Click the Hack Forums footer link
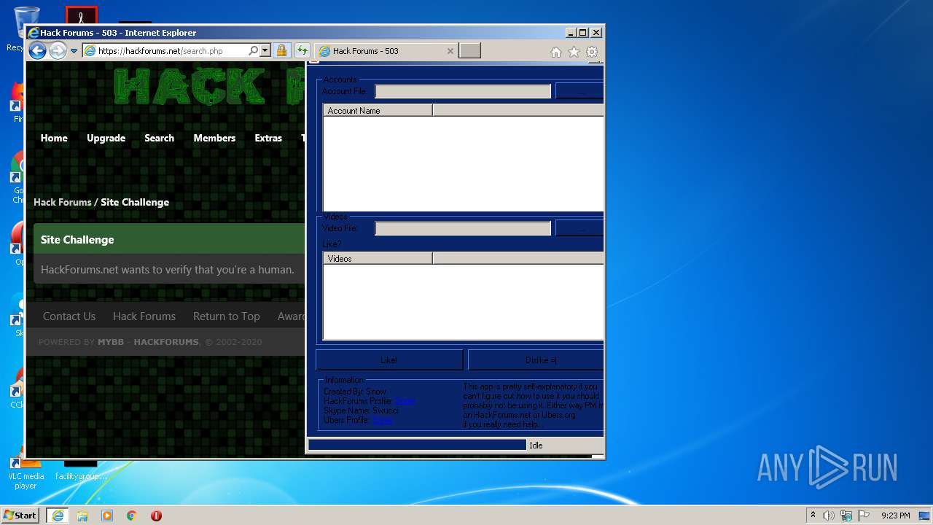 (x=144, y=316)
